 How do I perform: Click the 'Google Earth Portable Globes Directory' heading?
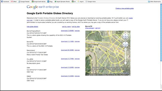tap(50, 13)
